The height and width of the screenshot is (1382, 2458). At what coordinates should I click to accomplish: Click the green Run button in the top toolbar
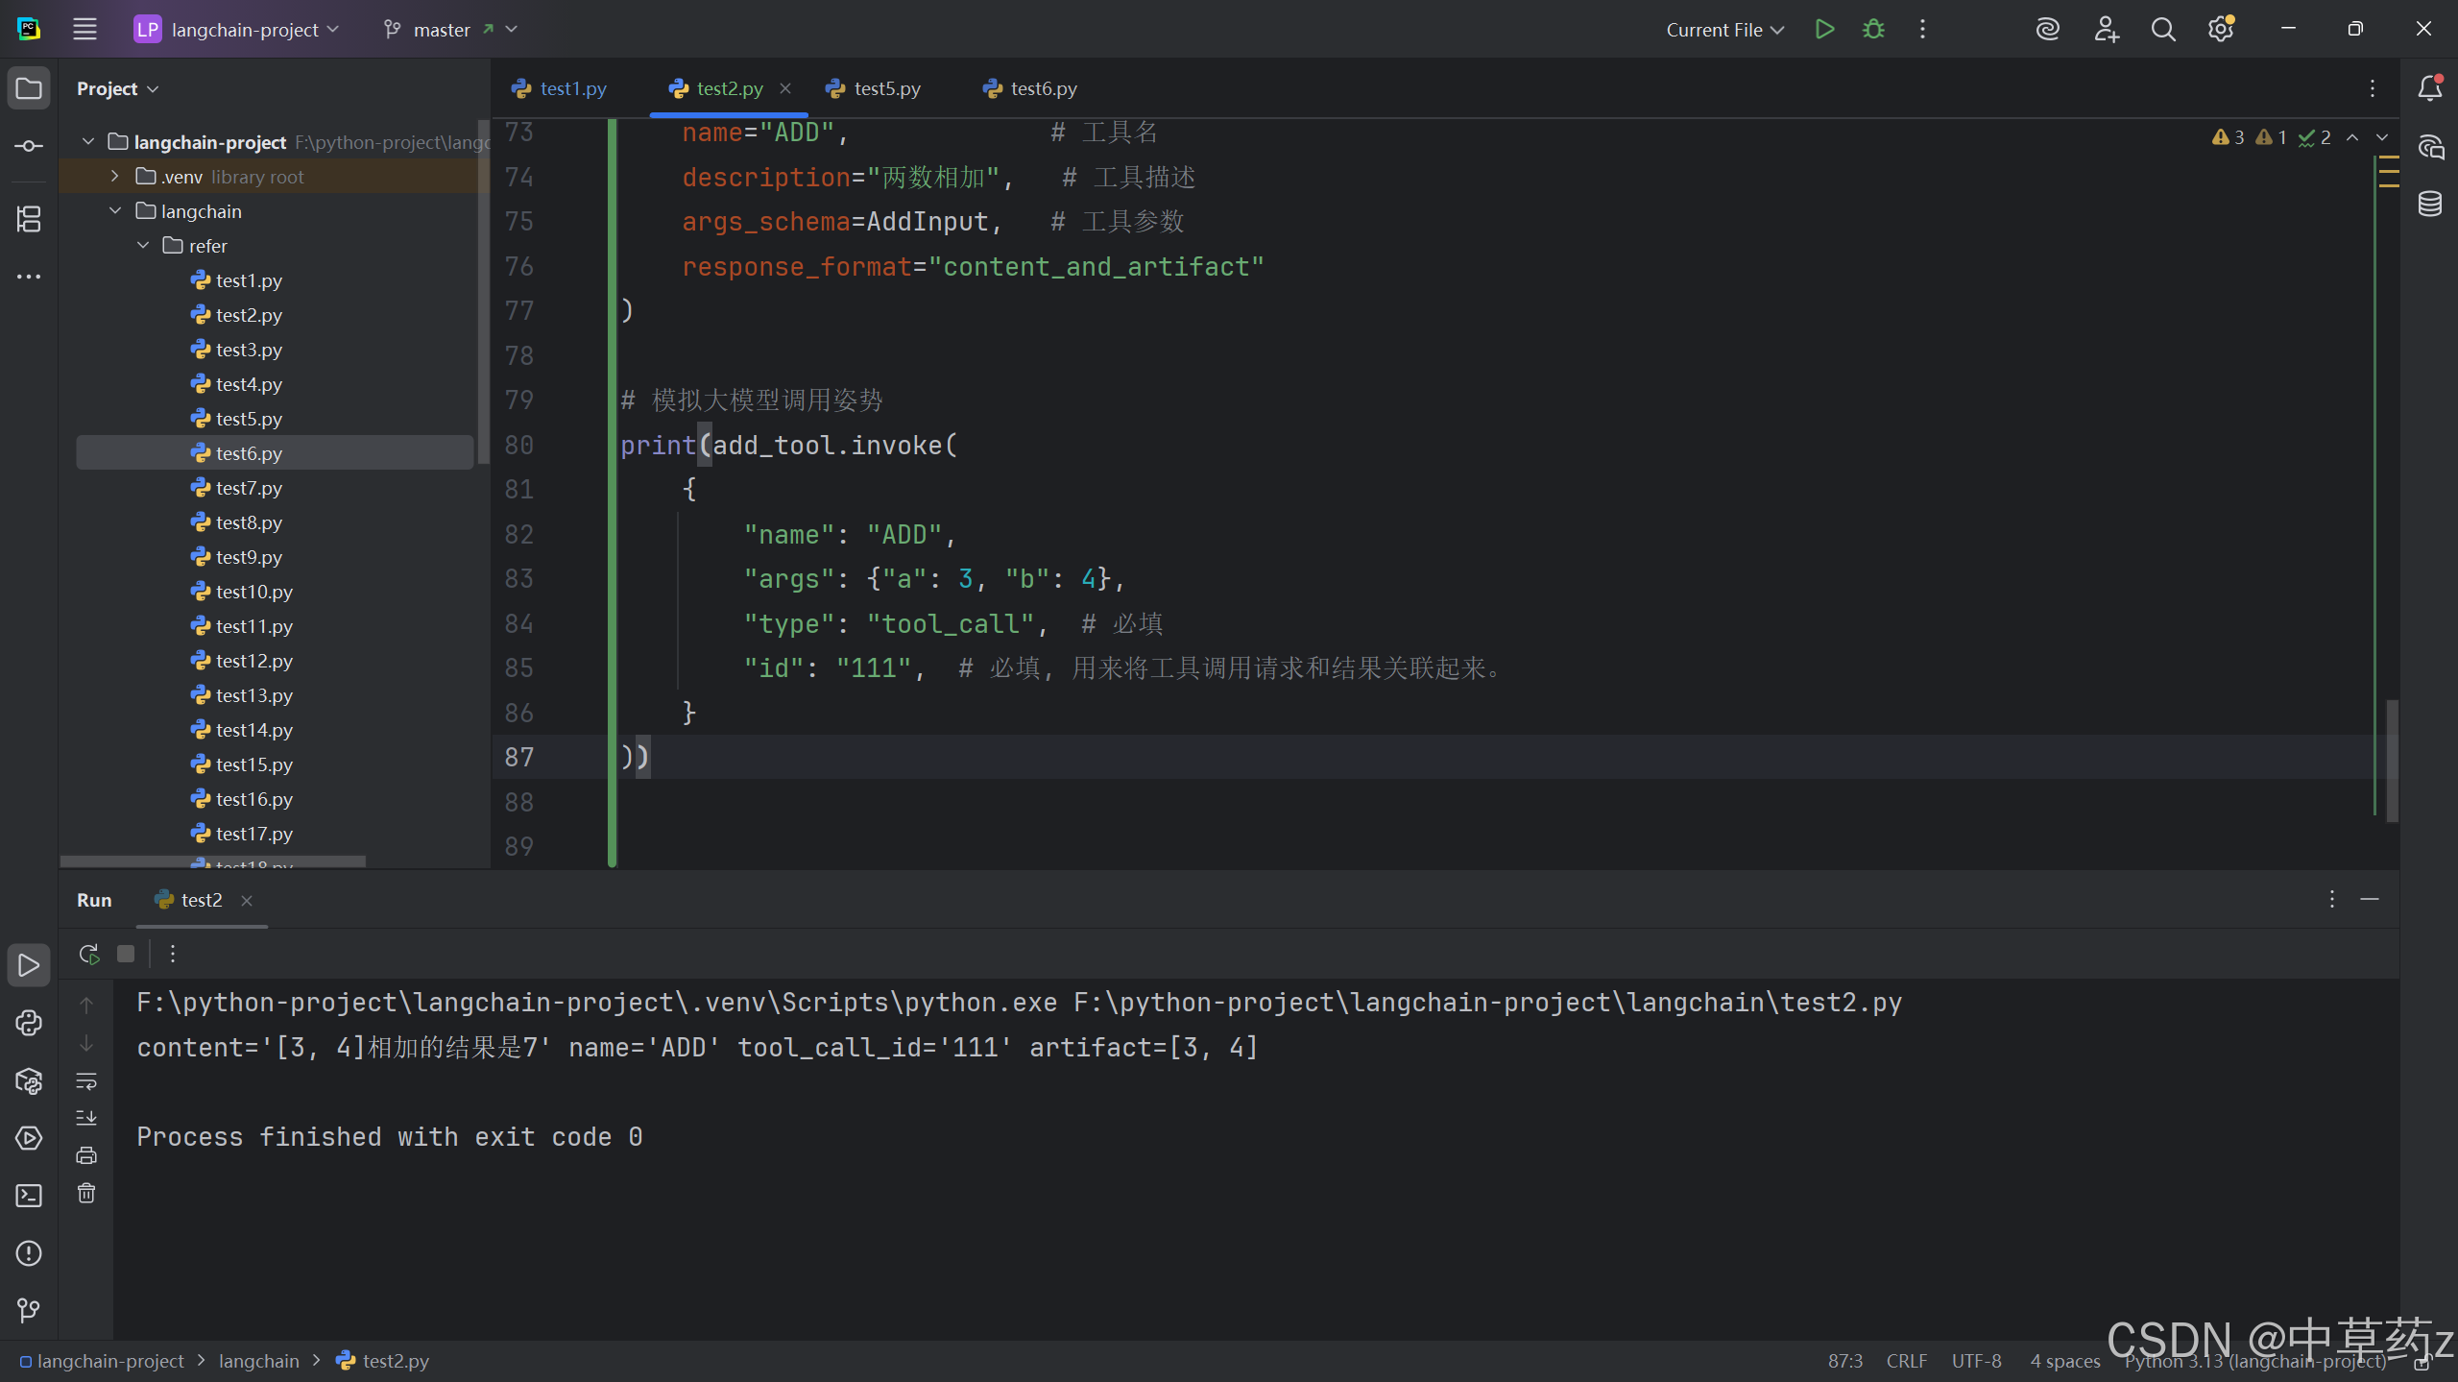point(1824,29)
